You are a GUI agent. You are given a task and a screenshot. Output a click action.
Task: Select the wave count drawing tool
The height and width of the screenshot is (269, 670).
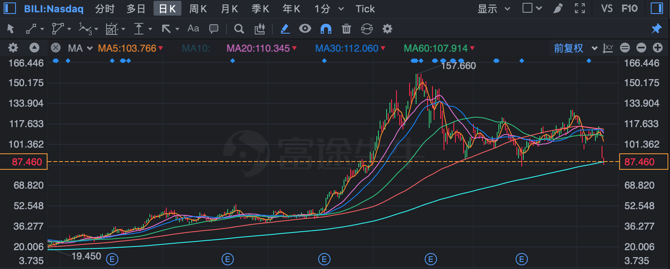(x=85, y=29)
